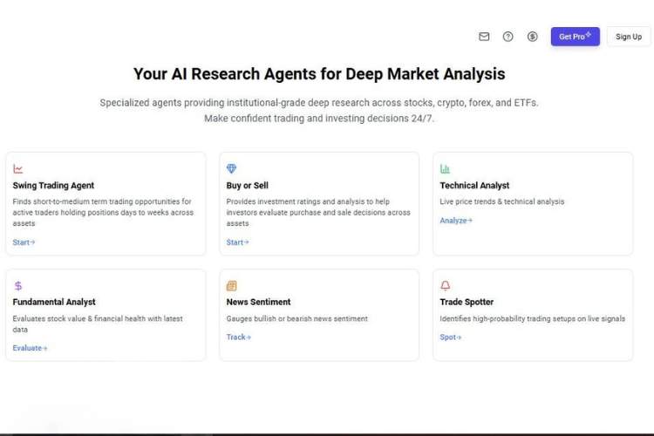Click the Technical Analyst bar chart icon
Image resolution: width=654 pixels, height=436 pixels.
[445, 169]
